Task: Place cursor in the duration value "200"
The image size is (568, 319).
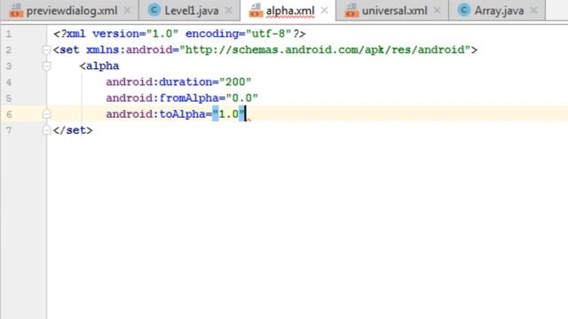Action: pos(235,82)
